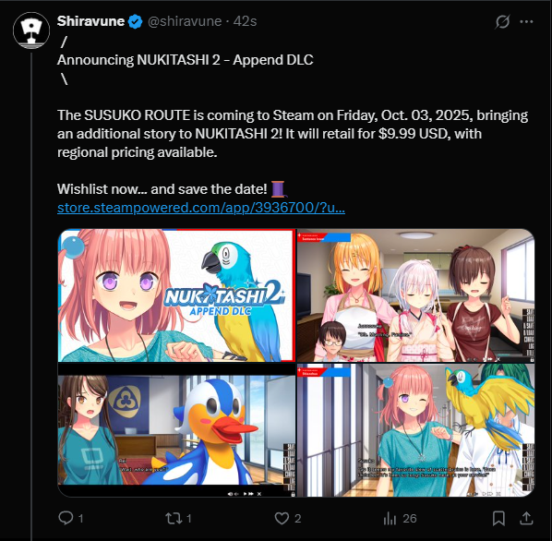Open the @shiravune handle link
Image resolution: width=552 pixels, height=541 pixels.
click(x=185, y=21)
